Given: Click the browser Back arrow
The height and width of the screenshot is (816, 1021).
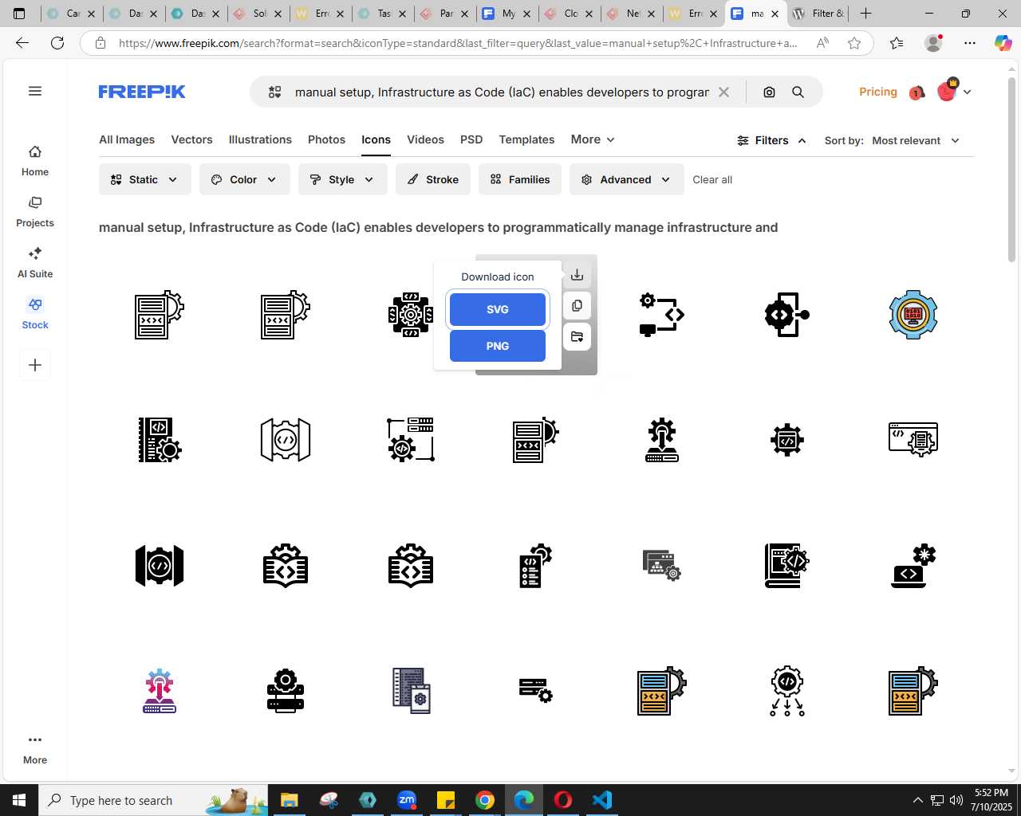Looking at the screenshot, I should pyautogui.click(x=22, y=43).
